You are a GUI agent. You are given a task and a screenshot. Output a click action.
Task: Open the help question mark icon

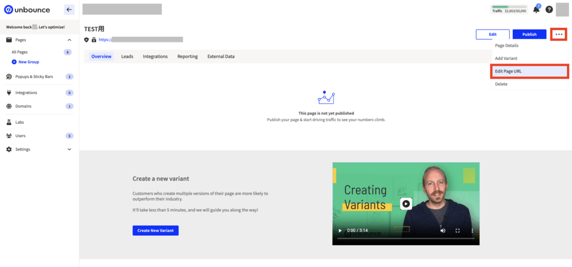pos(549,9)
